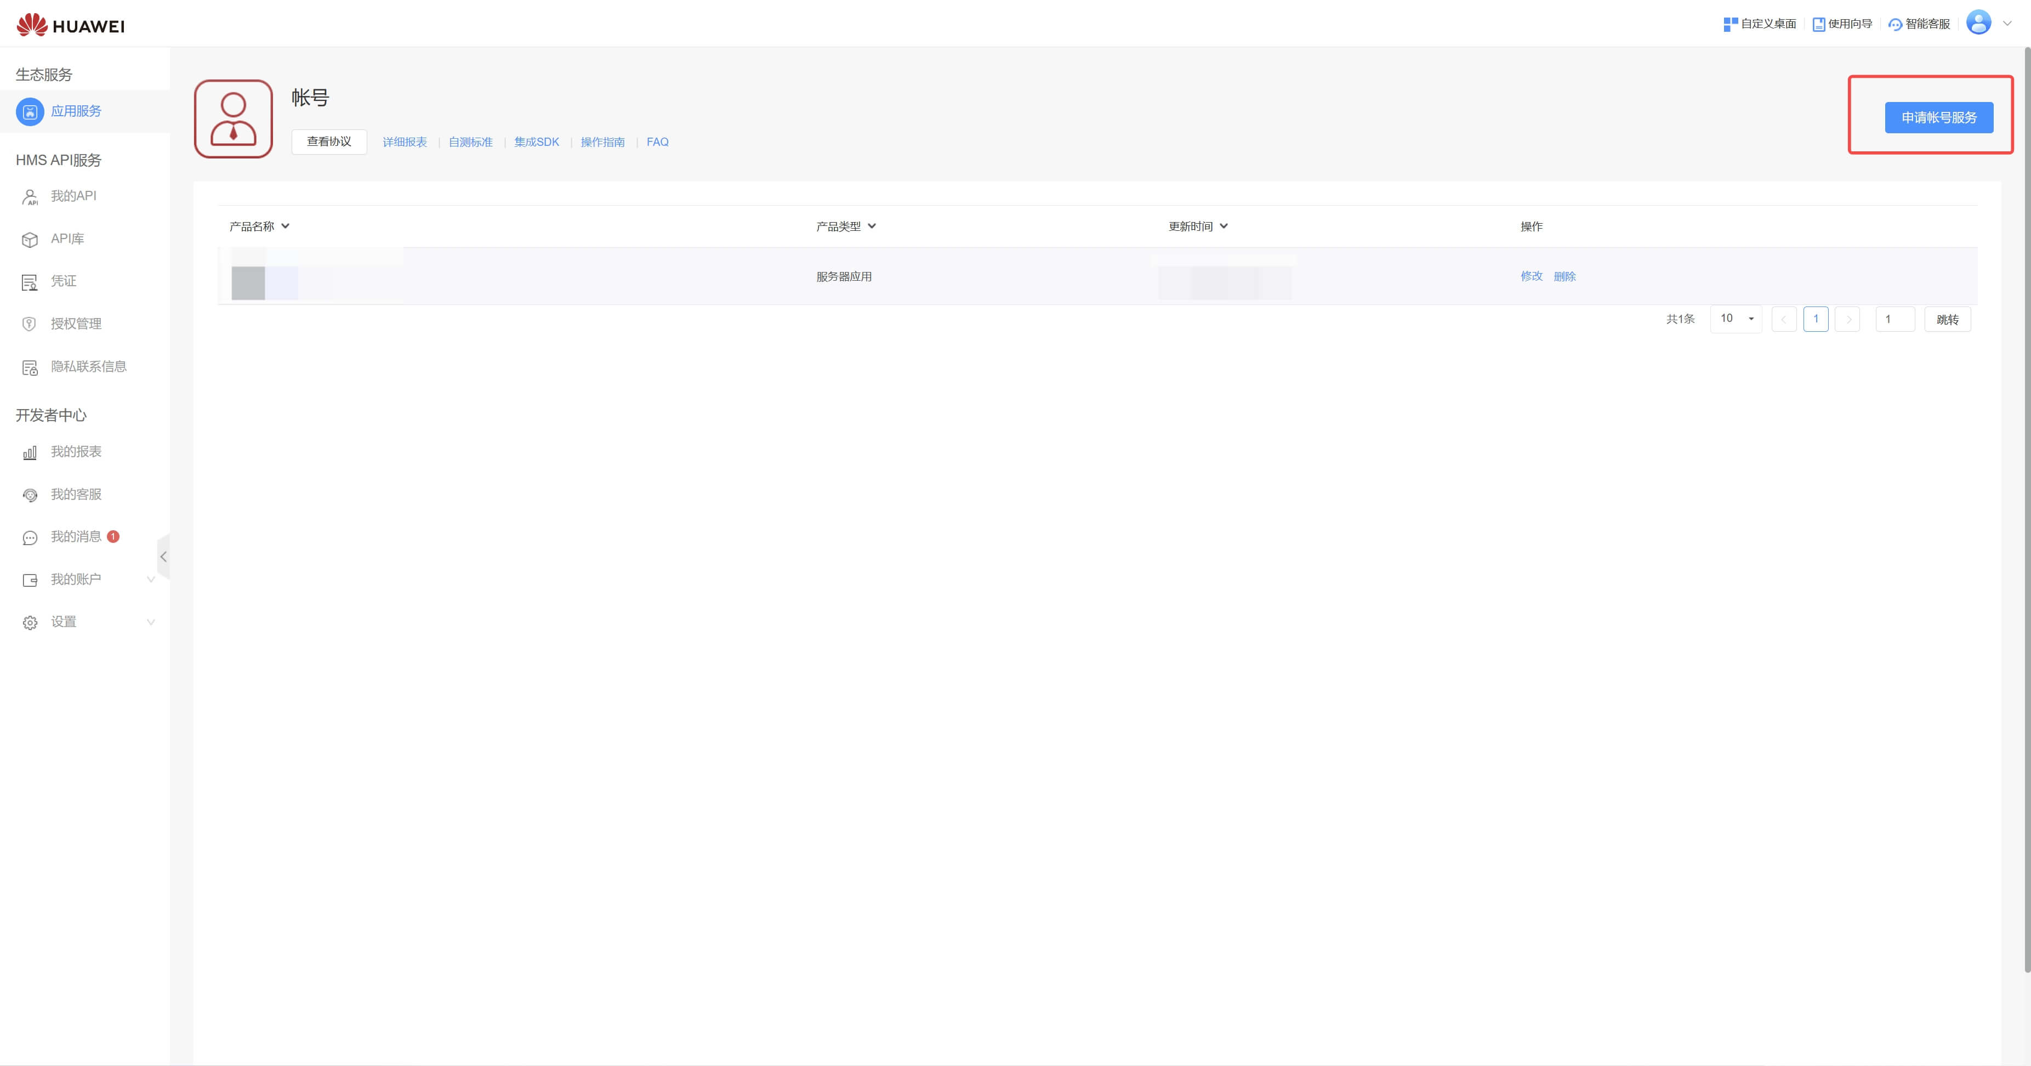Collapse the left sidebar panel
The width and height of the screenshot is (2031, 1066).
click(x=163, y=557)
